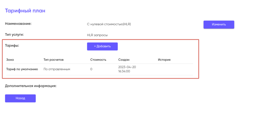Click the Изменить button

(x=219, y=25)
